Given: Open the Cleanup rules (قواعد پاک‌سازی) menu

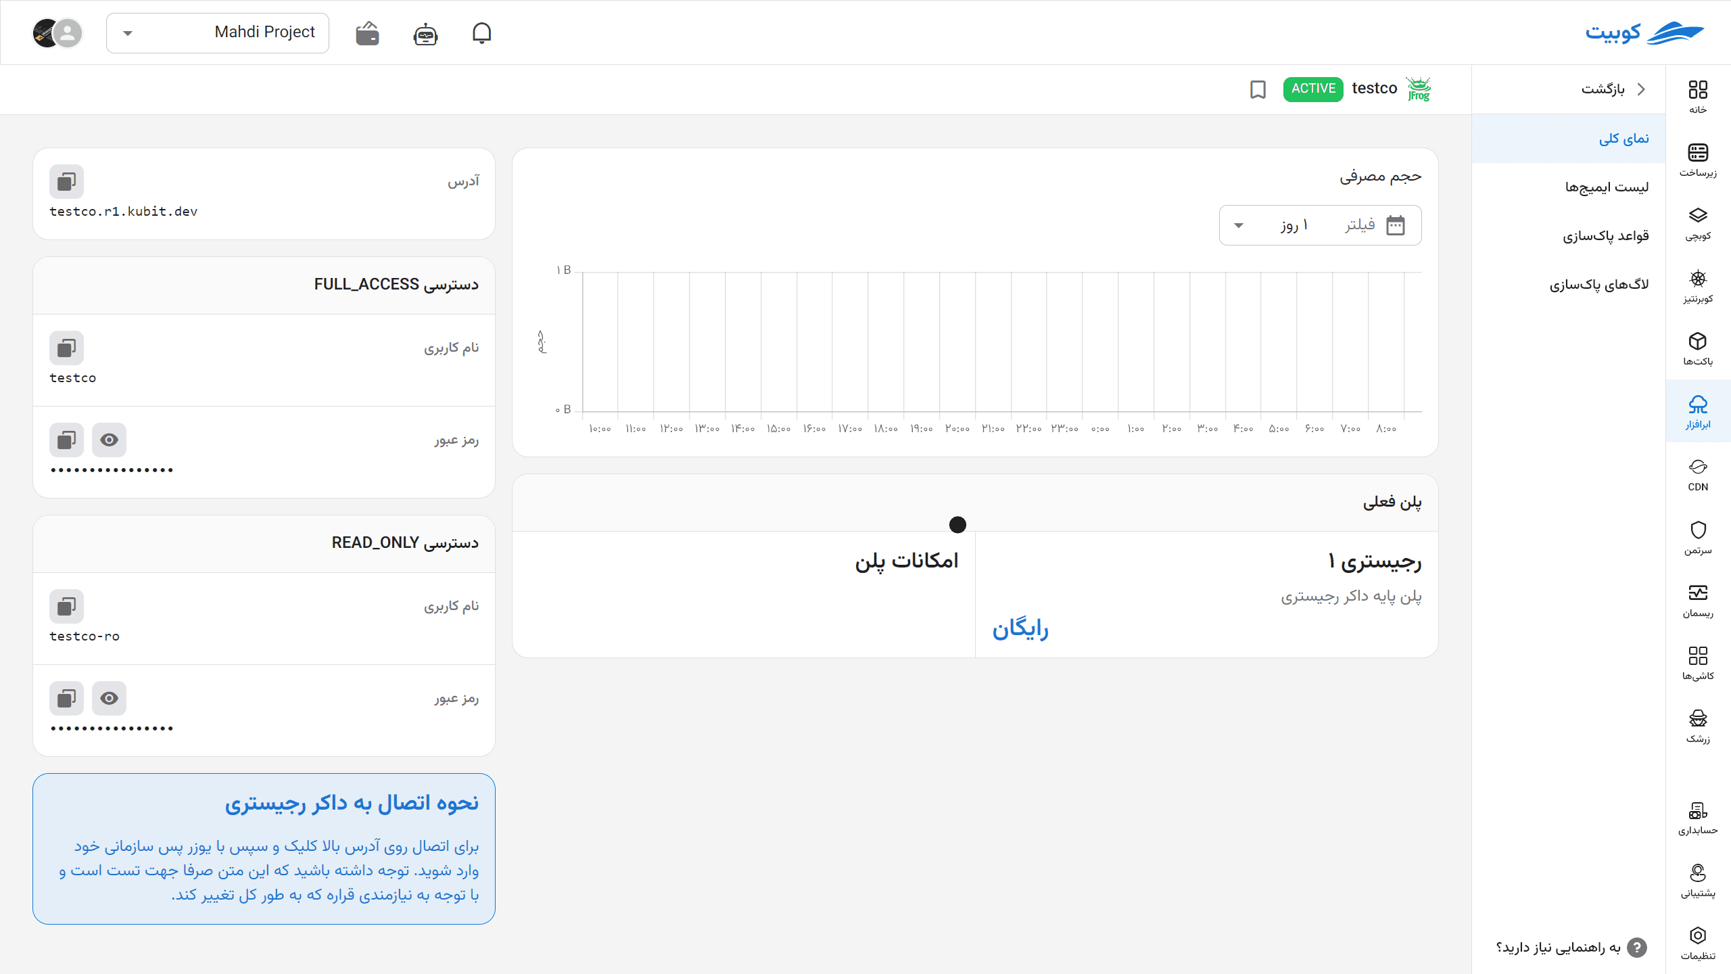Looking at the screenshot, I should tap(1569, 236).
